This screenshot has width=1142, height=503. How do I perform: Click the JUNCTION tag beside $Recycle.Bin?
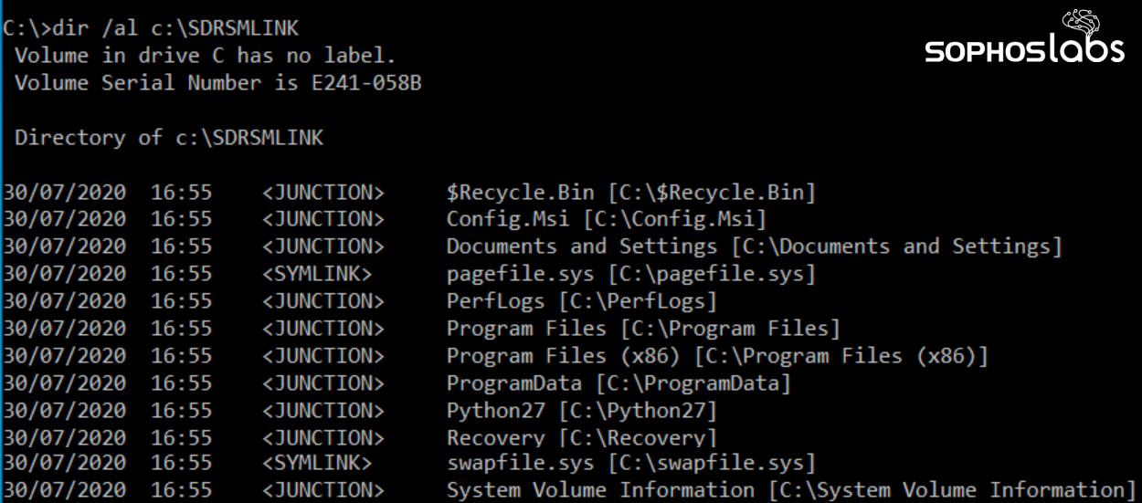pyautogui.click(x=323, y=193)
